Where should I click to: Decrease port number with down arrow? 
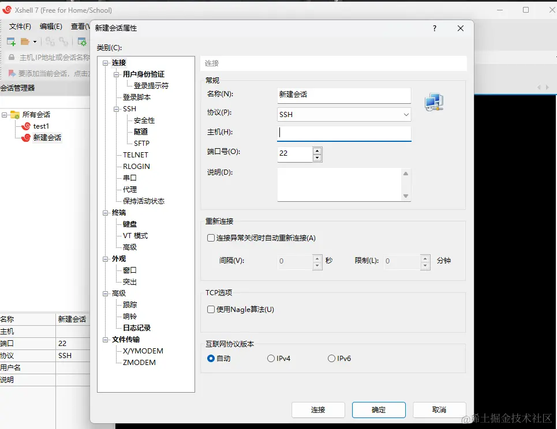pos(317,158)
